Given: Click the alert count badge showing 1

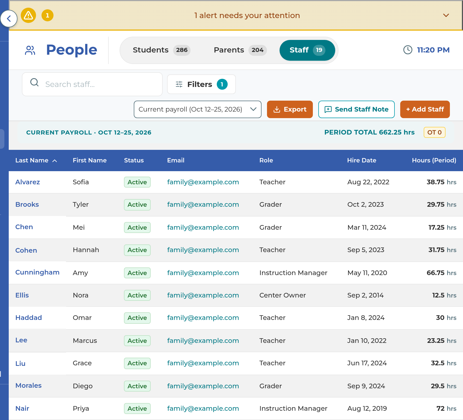Looking at the screenshot, I should tap(48, 15).
